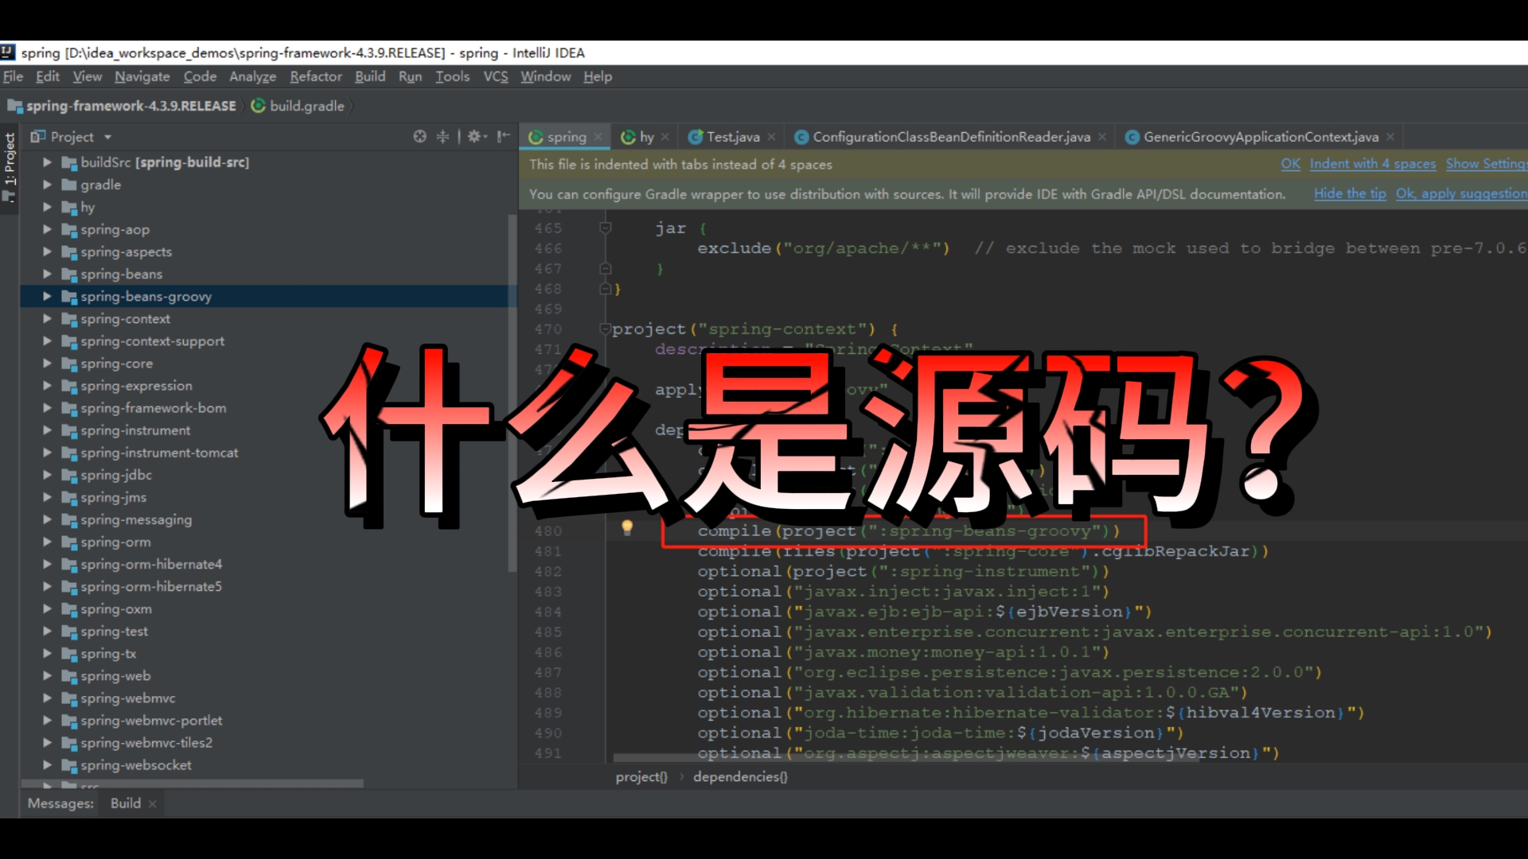Open the Analyze menu
The width and height of the screenshot is (1528, 859).
click(253, 76)
